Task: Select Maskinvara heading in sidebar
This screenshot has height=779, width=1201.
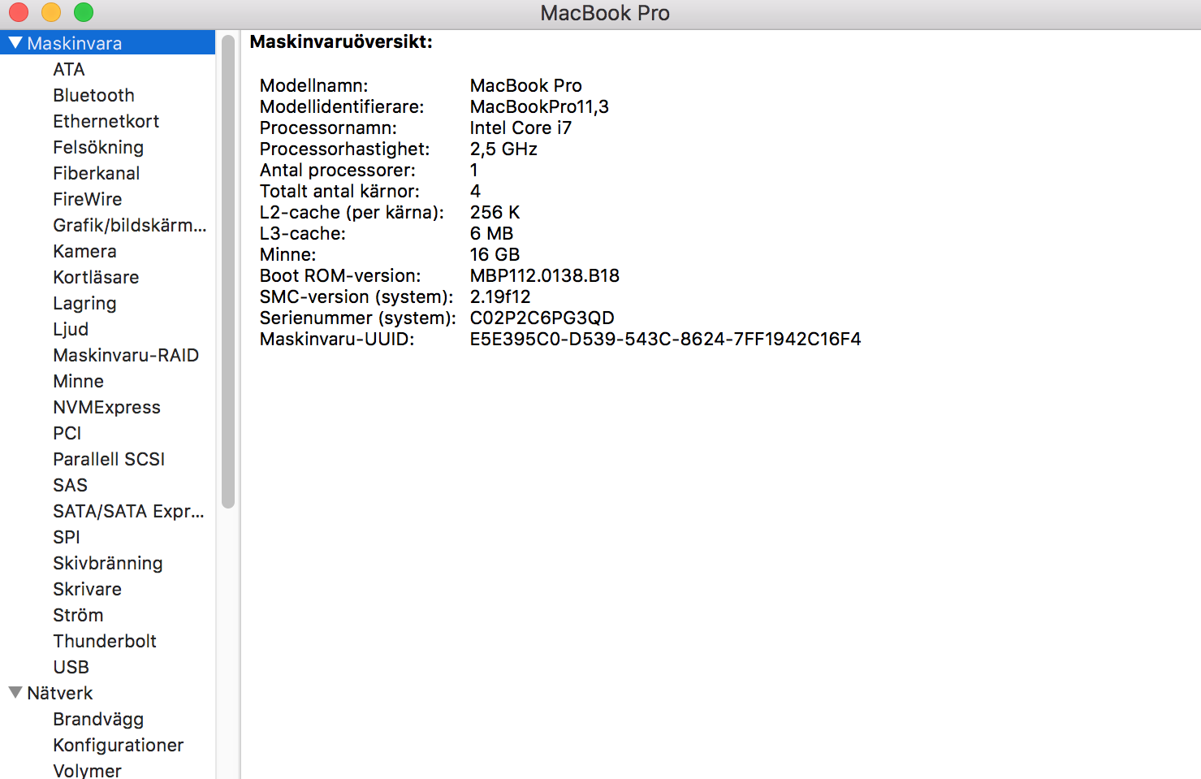Action: [75, 43]
